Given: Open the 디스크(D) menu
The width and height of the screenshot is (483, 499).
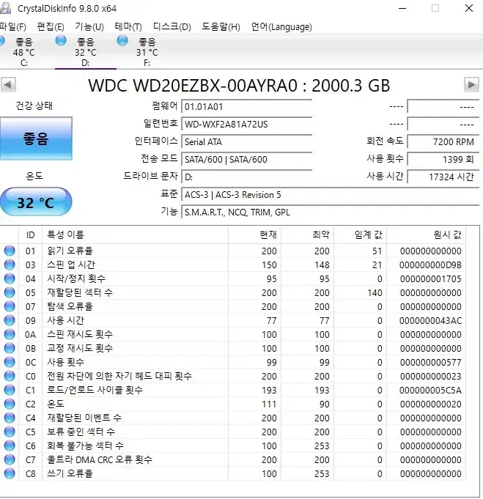Looking at the screenshot, I should (x=172, y=26).
